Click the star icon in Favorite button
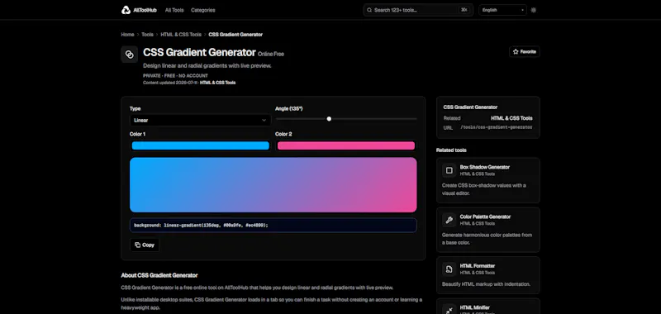Image resolution: width=661 pixels, height=314 pixels. pos(516,52)
